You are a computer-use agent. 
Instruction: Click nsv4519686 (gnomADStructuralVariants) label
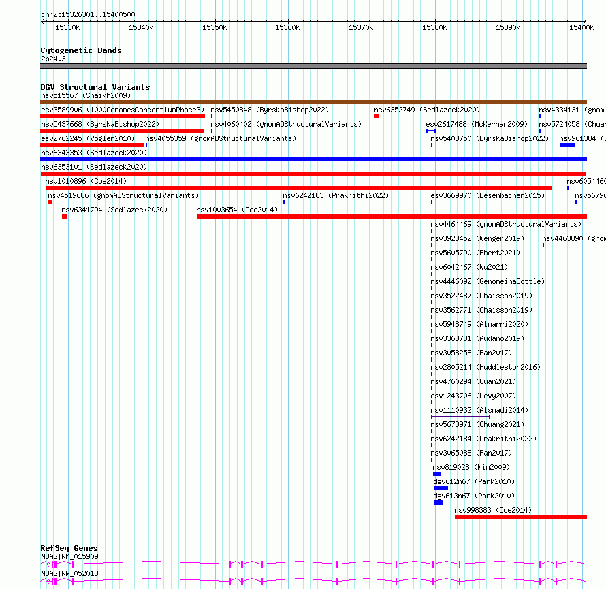[123, 195]
